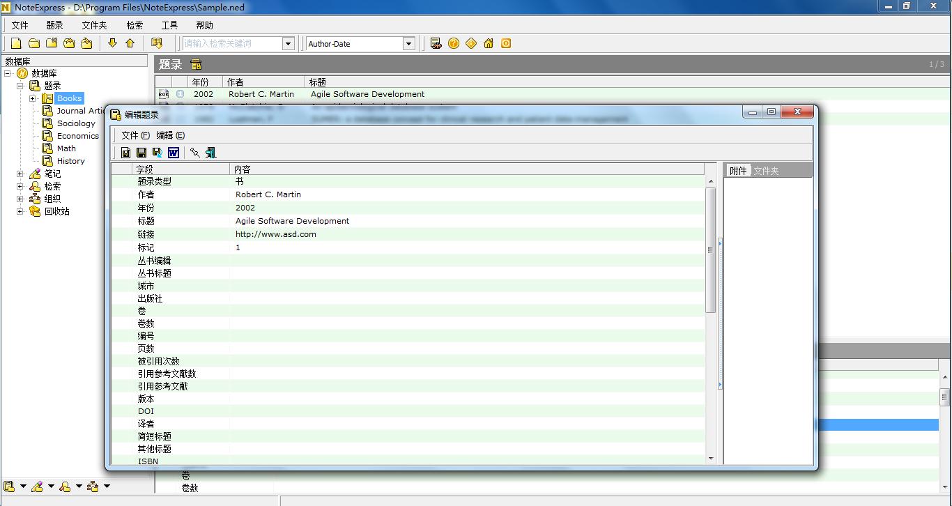Image resolution: width=952 pixels, height=506 pixels.
Task: Click the save-with-arrow icon in edit dialog
Action: 157,153
